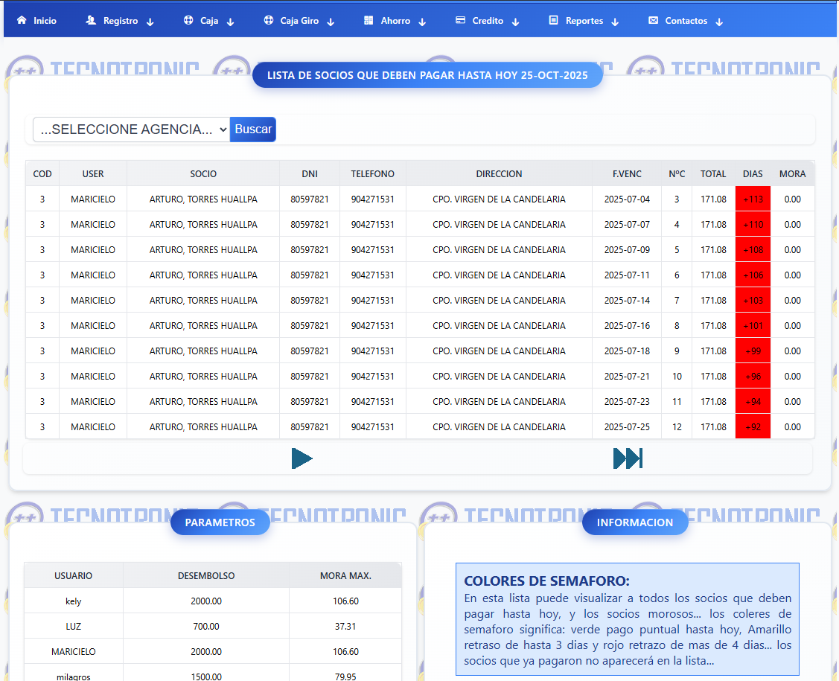Click the document icon next to Reportes

point(553,21)
